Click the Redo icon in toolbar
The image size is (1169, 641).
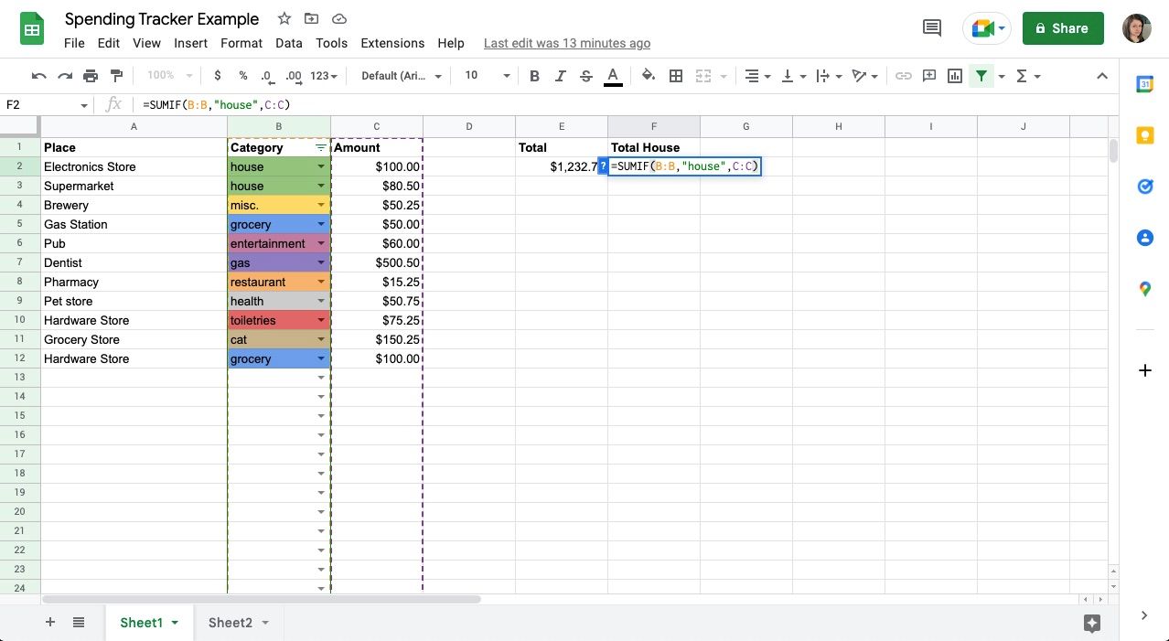click(x=64, y=76)
